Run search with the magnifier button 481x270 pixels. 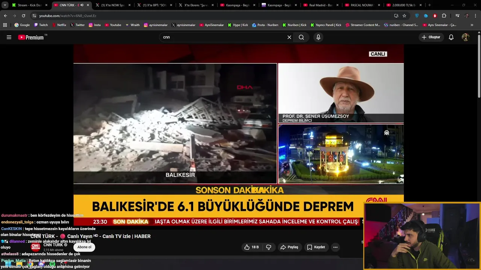pyautogui.click(x=301, y=37)
